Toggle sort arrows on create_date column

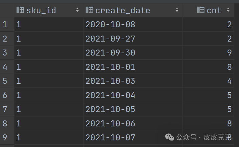coord(177,10)
